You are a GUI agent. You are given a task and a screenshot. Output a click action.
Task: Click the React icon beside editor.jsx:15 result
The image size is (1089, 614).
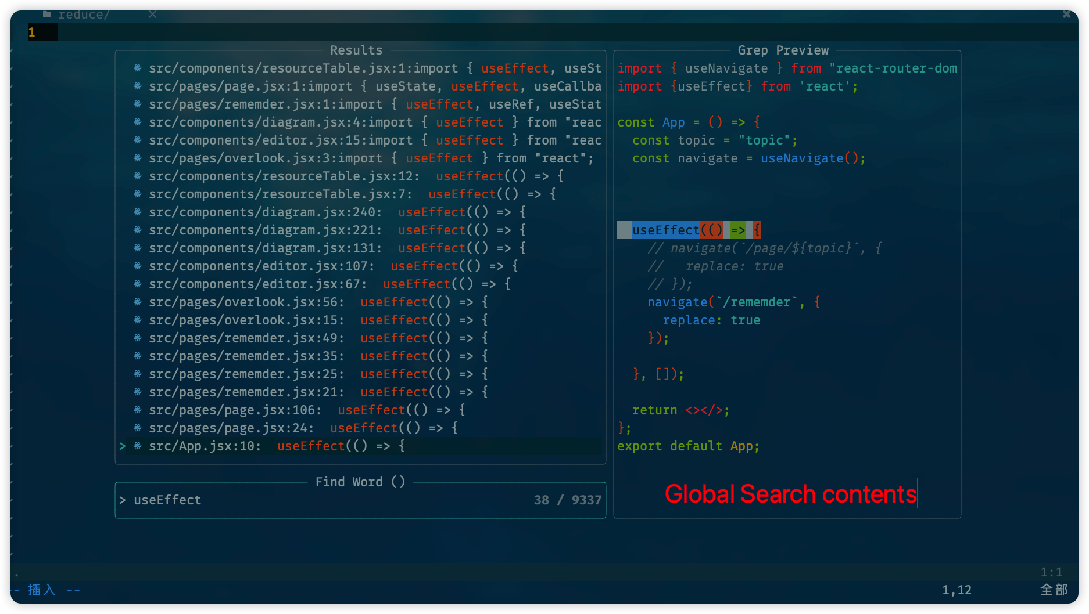[138, 140]
